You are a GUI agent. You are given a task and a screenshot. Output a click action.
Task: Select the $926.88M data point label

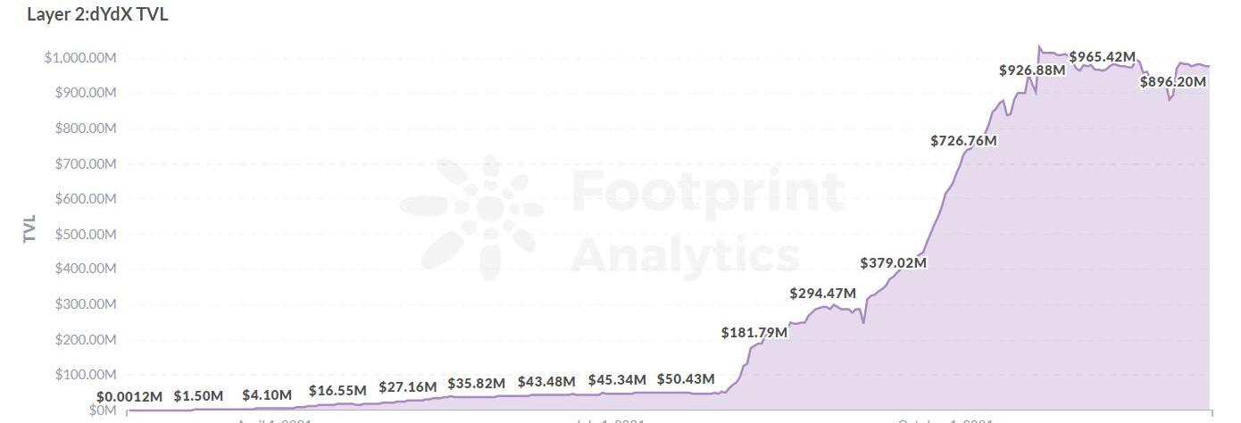pyautogui.click(x=1032, y=70)
